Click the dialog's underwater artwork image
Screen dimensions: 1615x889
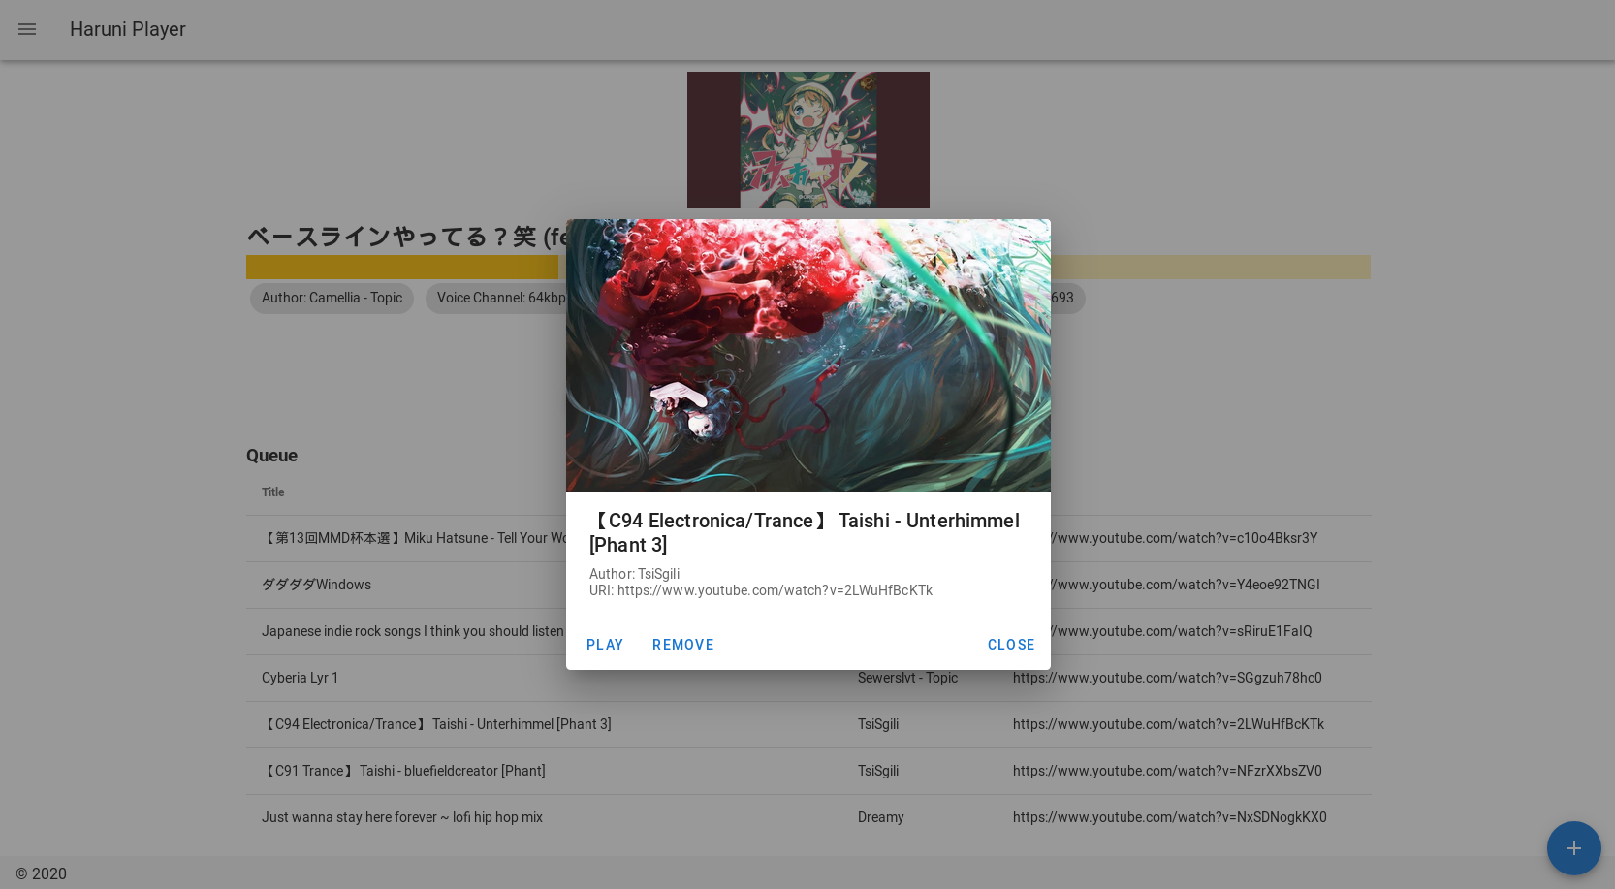point(807,355)
